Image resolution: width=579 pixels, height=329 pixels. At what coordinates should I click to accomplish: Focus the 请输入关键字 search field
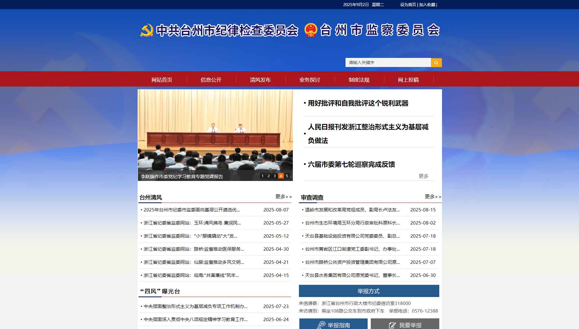point(388,62)
